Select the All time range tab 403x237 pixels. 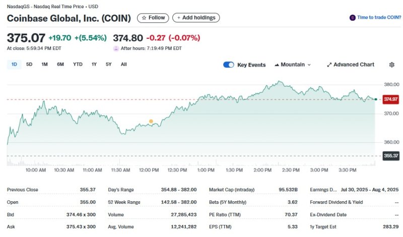[124, 65]
